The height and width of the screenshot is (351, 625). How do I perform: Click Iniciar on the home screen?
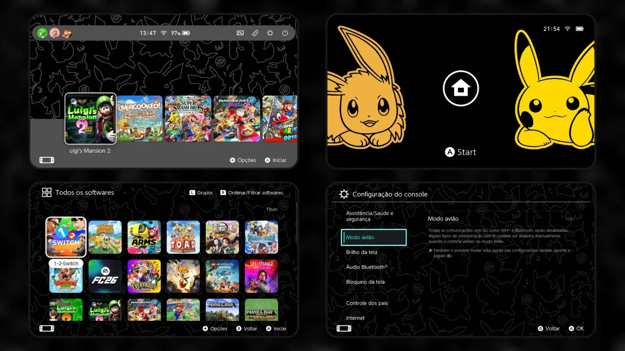(275, 160)
